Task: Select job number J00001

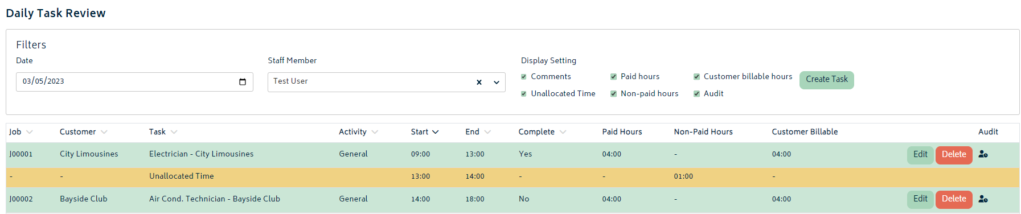Action: tap(21, 154)
